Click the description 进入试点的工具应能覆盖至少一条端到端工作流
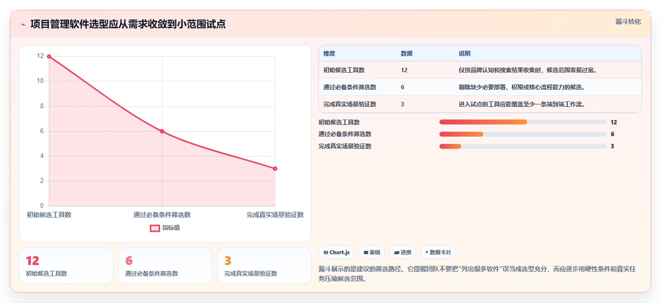 coord(522,104)
